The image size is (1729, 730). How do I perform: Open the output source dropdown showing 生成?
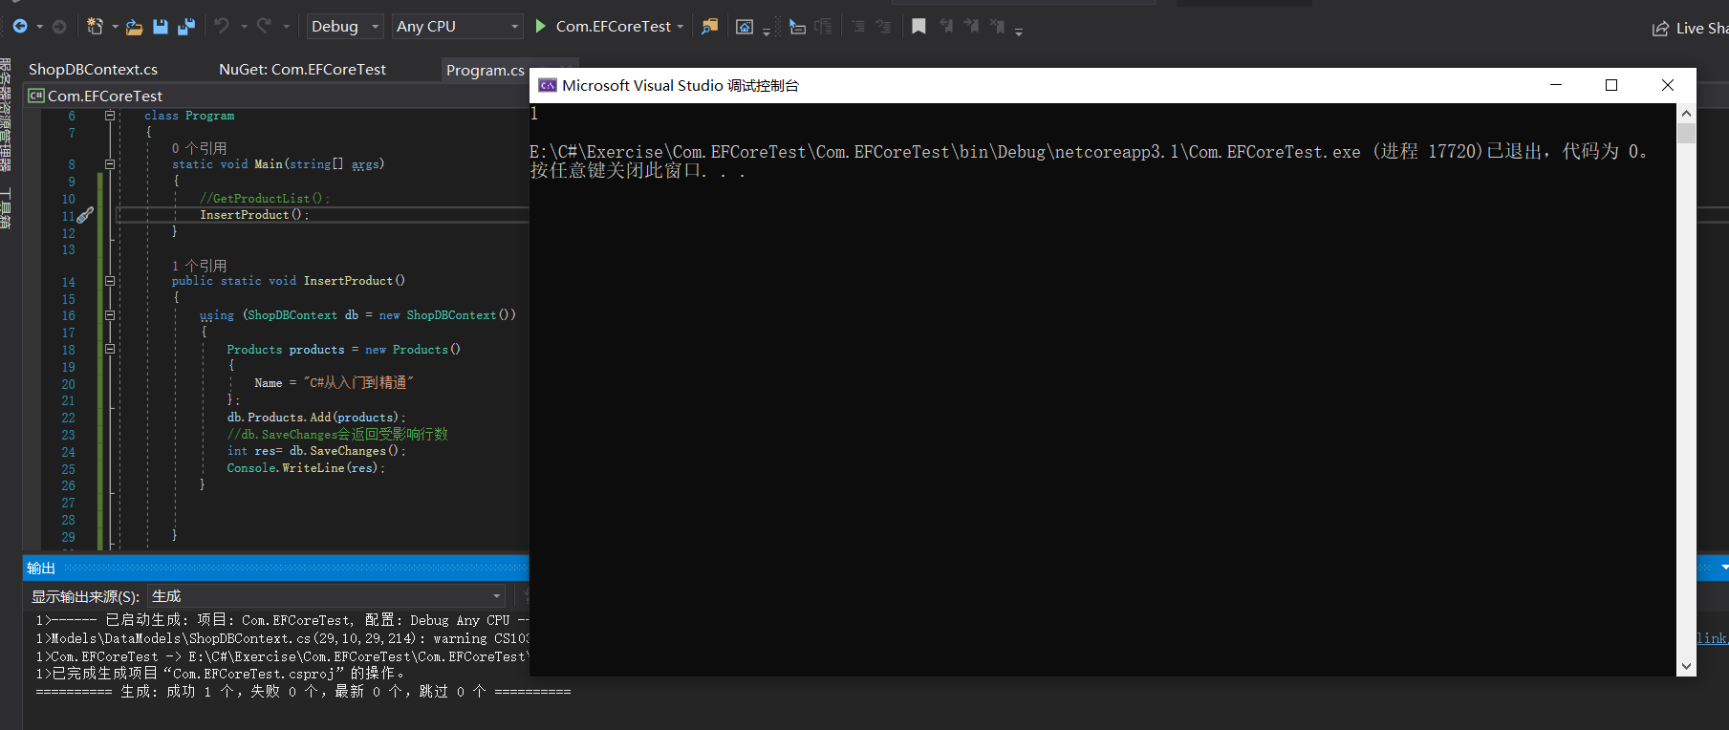(x=327, y=596)
